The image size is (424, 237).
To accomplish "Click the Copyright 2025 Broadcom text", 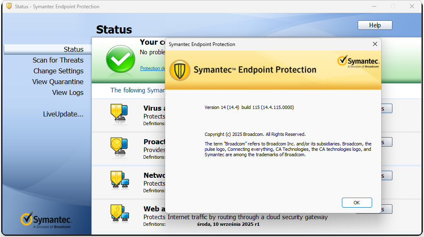I will [255, 134].
